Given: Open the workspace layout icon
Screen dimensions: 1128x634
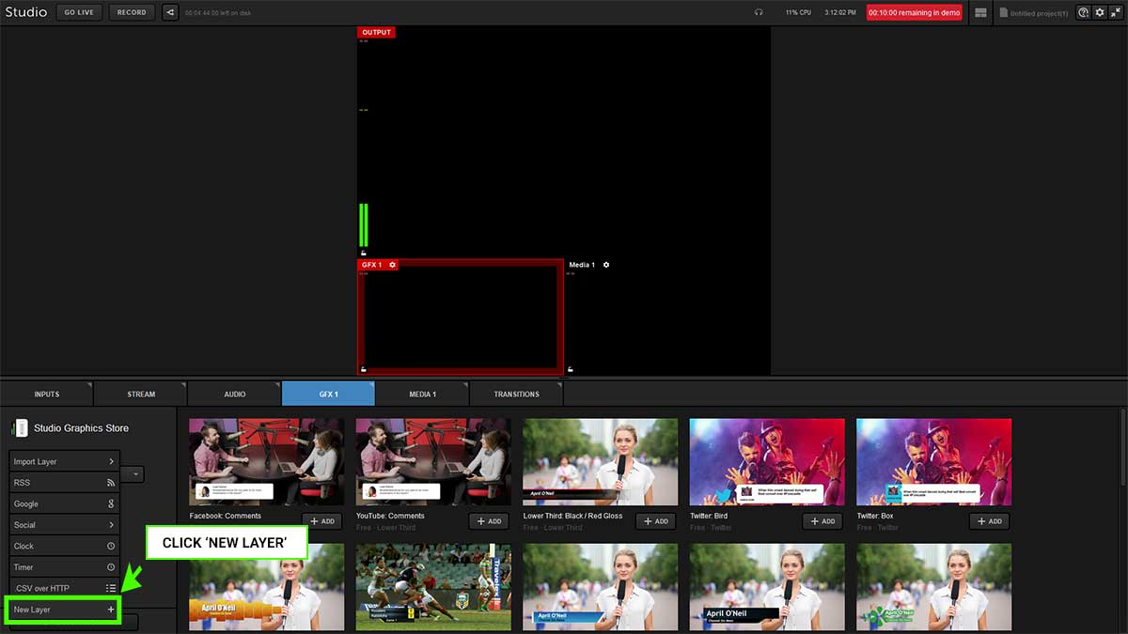Looking at the screenshot, I should (981, 13).
